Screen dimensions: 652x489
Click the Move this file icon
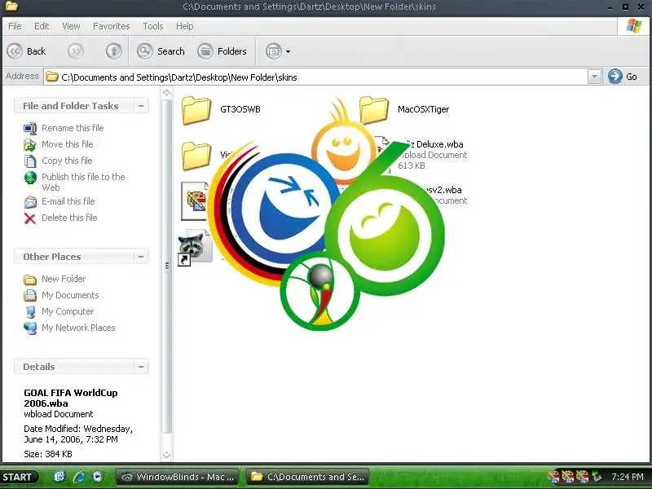[30, 145]
